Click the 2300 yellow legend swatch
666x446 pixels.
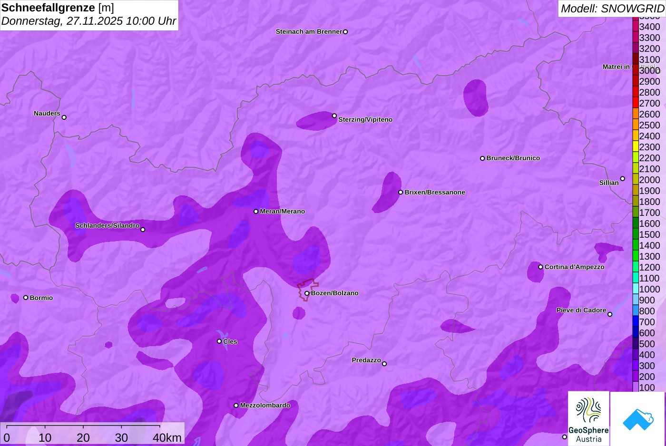pyautogui.click(x=636, y=146)
